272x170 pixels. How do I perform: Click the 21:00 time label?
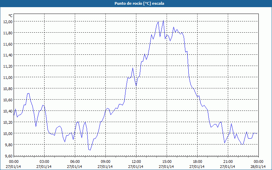tap(228, 162)
